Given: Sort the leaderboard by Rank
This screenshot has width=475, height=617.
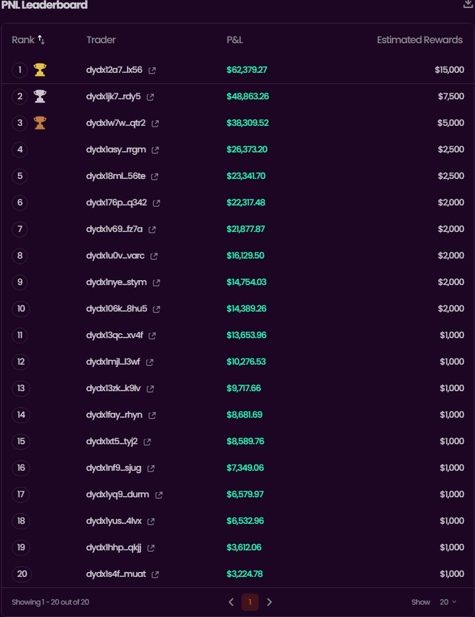Looking at the screenshot, I should click(x=41, y=39).
